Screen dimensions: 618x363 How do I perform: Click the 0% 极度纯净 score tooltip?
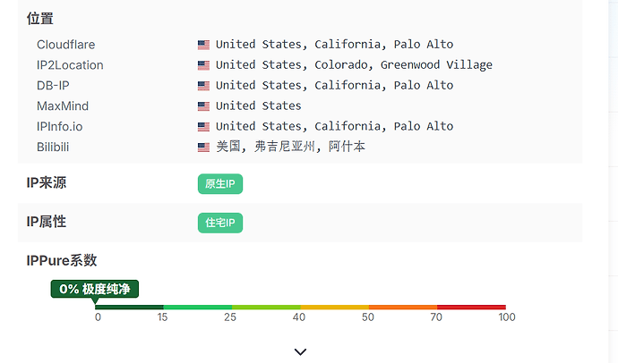coord(95,289)
